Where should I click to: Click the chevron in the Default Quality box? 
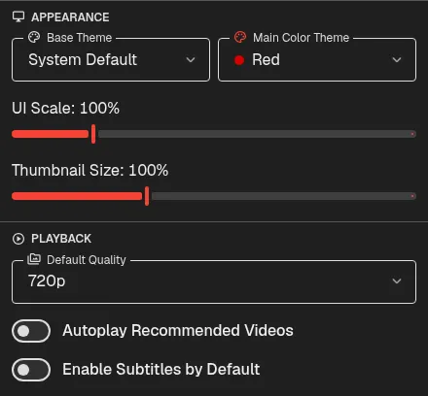pos(397,281)
